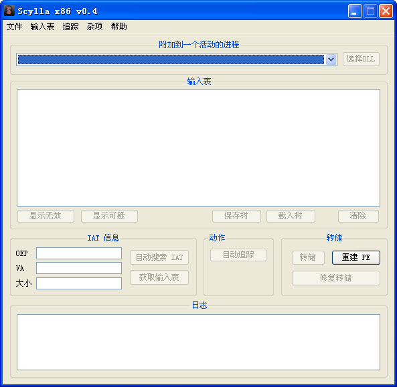The height and width of the screenshot is (387, 397).
Task: Click the 获取输入表 button
Action: (159, 277)
